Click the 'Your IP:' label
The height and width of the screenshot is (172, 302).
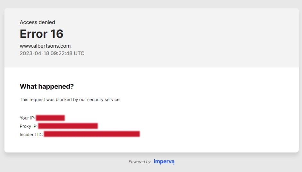27,118
